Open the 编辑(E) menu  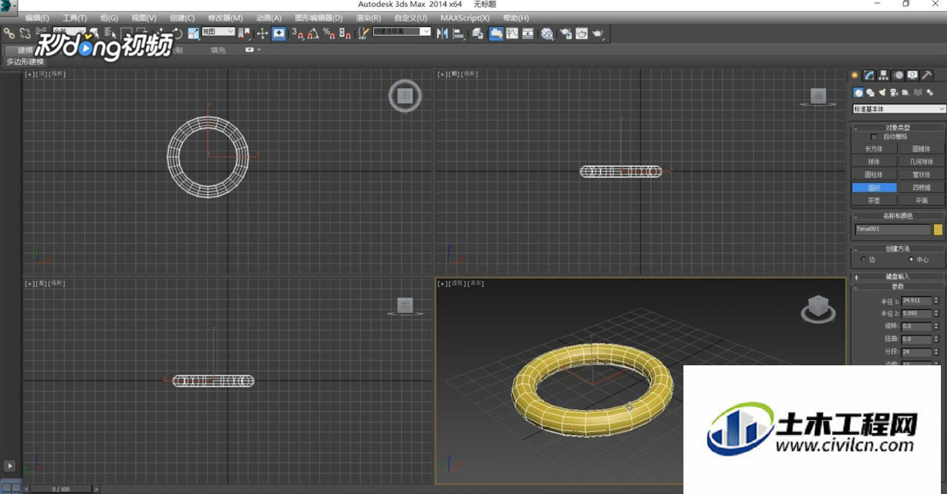click(x=37, y=18)
